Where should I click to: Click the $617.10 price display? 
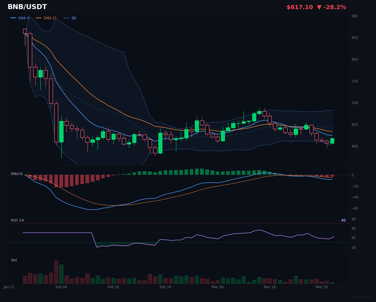coord(300,7)
